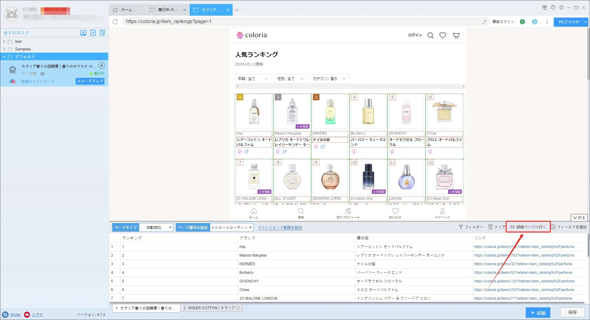Open the 自動識別 page type dropdown
This screenshot has height=320, width=590.
156,227
